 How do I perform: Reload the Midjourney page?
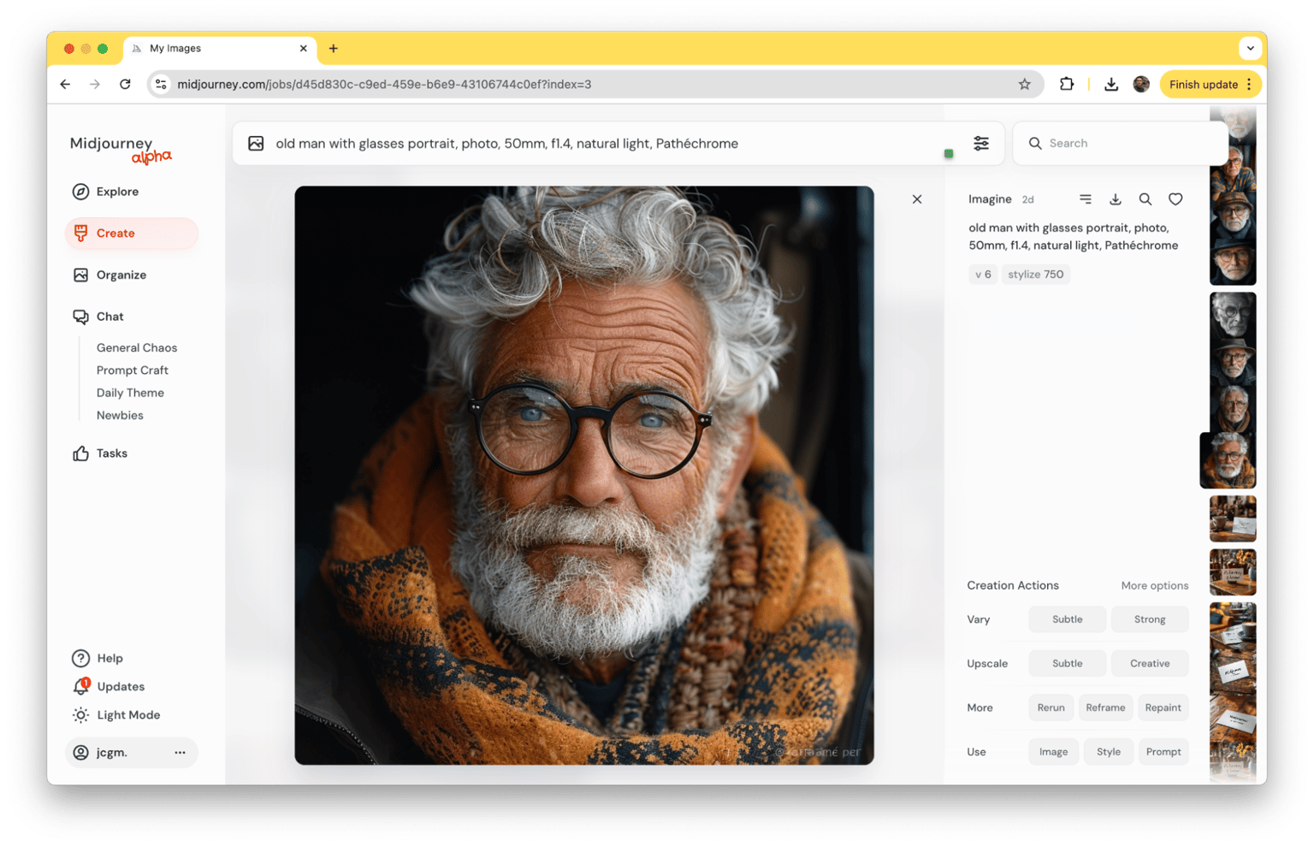125,85
